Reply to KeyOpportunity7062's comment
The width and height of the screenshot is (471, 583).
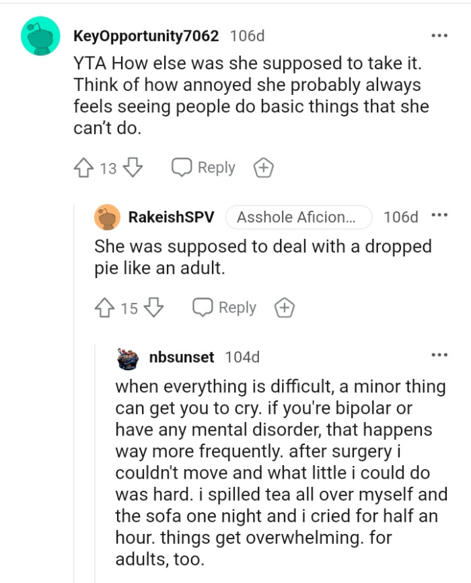204,168
